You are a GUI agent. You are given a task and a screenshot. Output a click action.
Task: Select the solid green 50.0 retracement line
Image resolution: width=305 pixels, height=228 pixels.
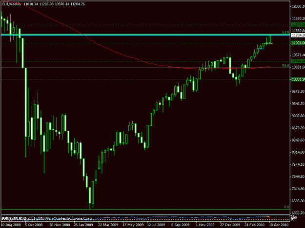[145, 68]
